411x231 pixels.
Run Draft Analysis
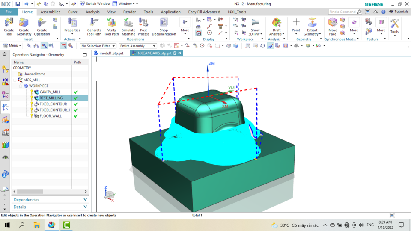pyautogui.click(x=277, y=27)
